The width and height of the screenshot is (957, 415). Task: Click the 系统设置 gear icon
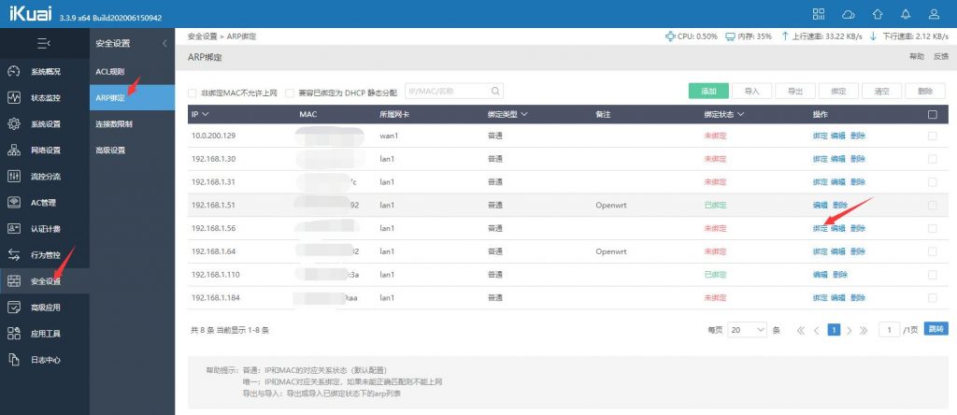point(13,124)
